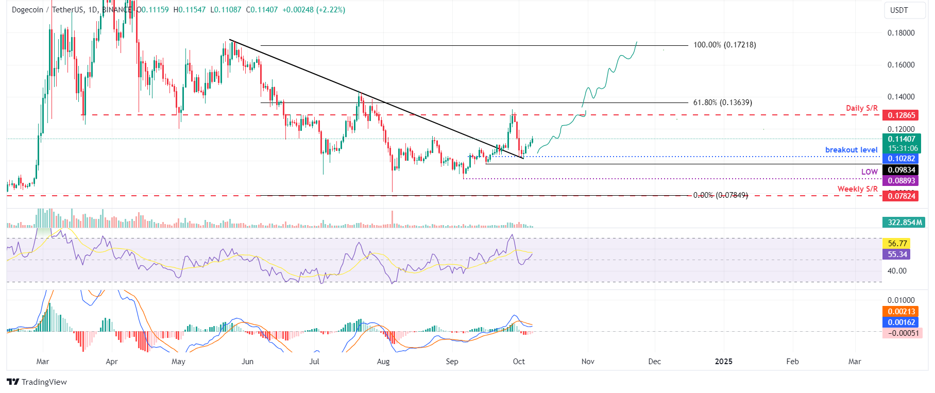Select the high value H0.11547

pyautogui.click(x=189, y=10)
